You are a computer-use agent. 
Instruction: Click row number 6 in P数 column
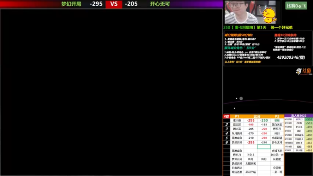click(x=227, y=142)
